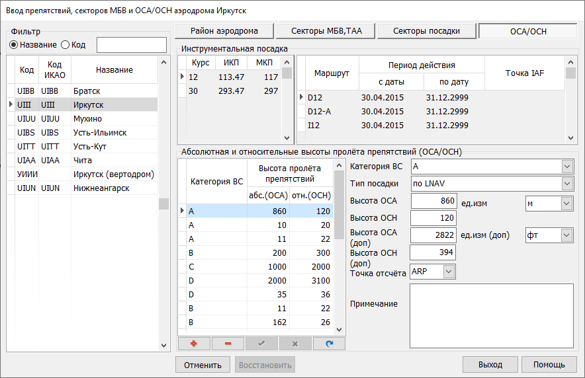Viewport: 585px width, 378px height.
Task: Click the X cancel edit icon
Action: (x=295, y=344)
